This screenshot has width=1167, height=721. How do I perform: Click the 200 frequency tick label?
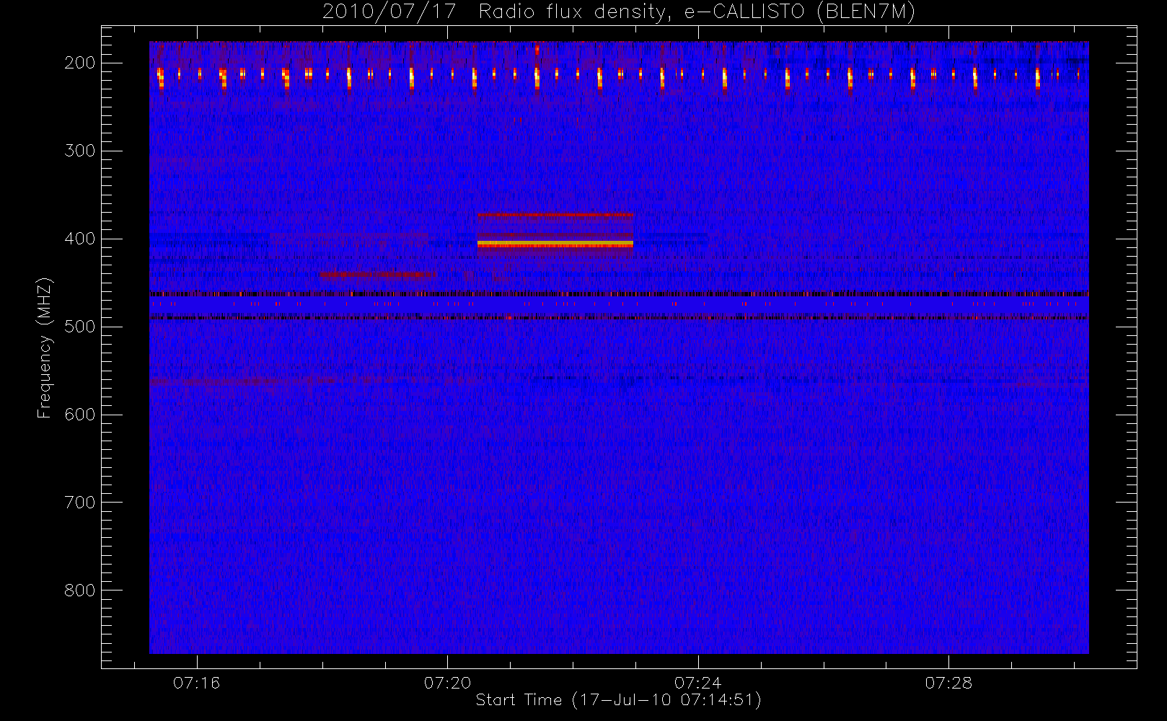pyautogui.click(x=80, y=63)
